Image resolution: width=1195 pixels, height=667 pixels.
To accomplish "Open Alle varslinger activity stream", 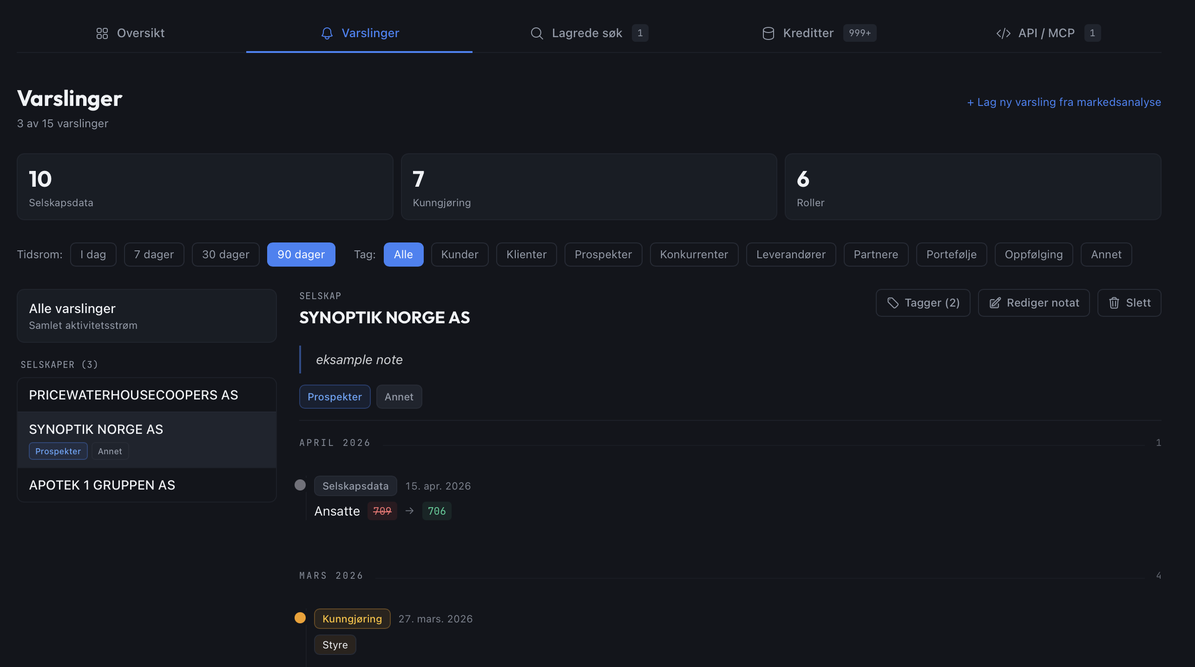I will 147,316.
